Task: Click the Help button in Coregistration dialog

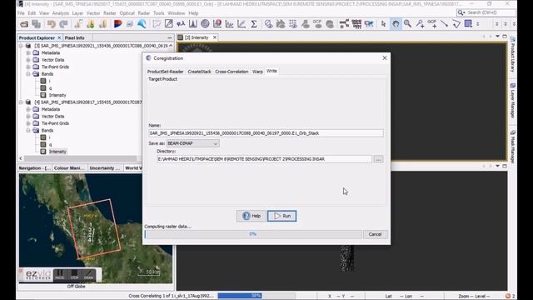Action: (x=252, y=216)
